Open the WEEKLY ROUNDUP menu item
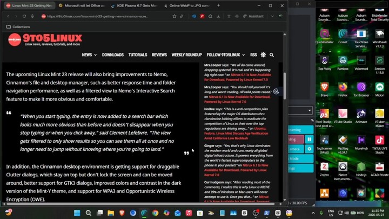 click(186, 55)
